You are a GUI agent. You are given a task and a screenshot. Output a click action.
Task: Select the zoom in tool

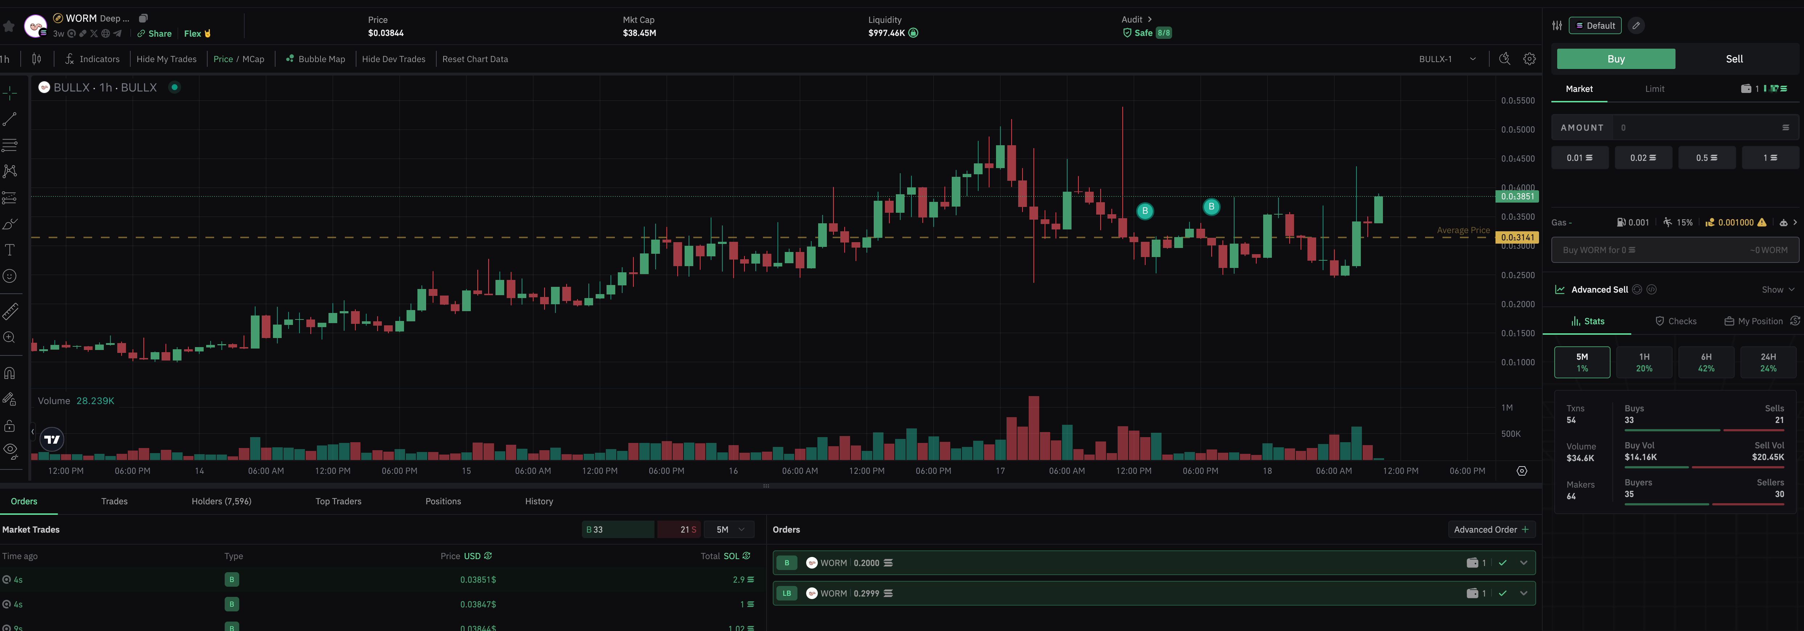(10, 338)
